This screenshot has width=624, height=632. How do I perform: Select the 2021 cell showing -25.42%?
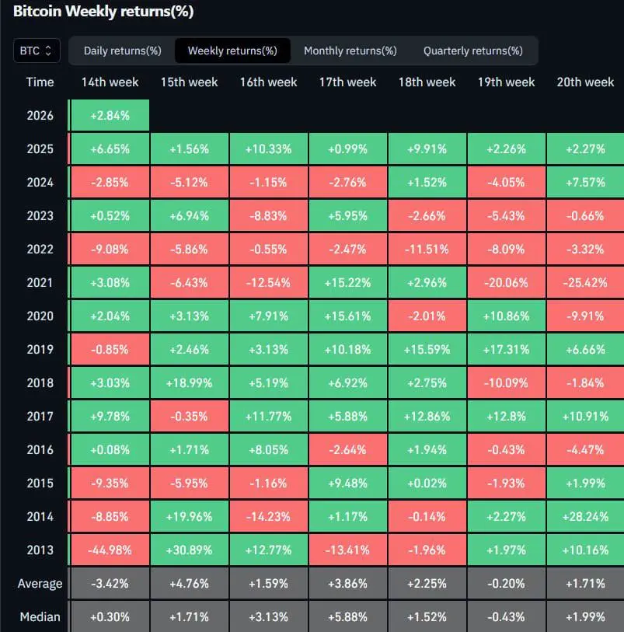point(585,282)
